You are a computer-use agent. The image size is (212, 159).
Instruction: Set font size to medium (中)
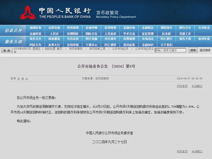click(22, 78)
